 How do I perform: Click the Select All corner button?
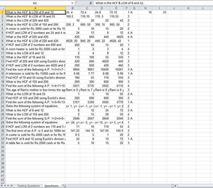tap(3, 8)
